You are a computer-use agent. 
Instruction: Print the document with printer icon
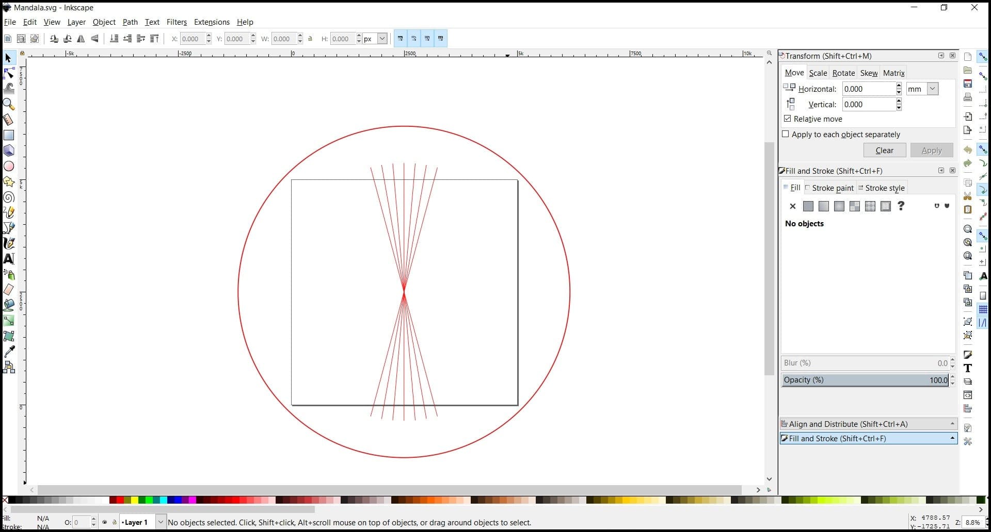pos(968,97)
